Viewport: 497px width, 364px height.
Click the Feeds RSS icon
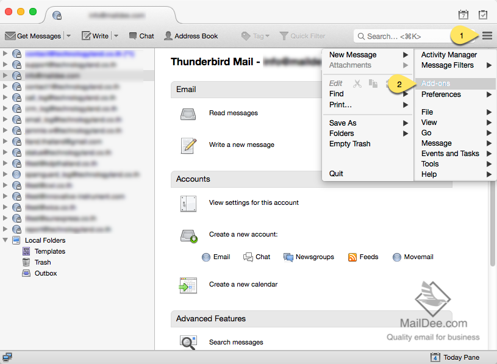pyautogui.click(x=354, y=257)
